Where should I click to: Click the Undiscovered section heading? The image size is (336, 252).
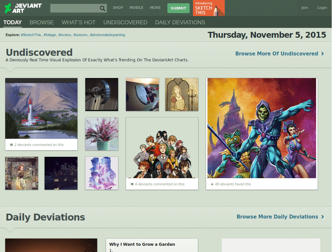39,52
